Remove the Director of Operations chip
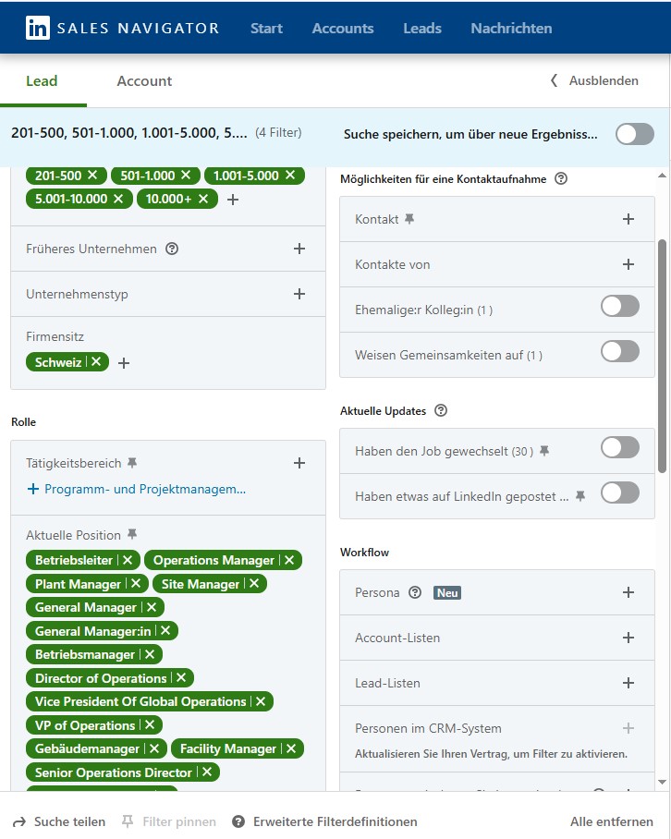671x839 pixels. (x=181, y=677)
